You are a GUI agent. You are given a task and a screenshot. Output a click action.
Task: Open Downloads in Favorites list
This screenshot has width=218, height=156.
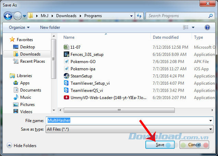pyautogui.click(x=30, y=54)
